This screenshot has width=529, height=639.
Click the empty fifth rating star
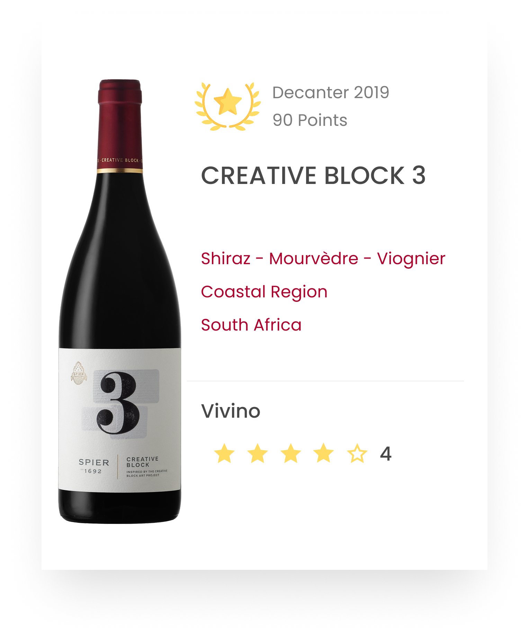[357, 454]
